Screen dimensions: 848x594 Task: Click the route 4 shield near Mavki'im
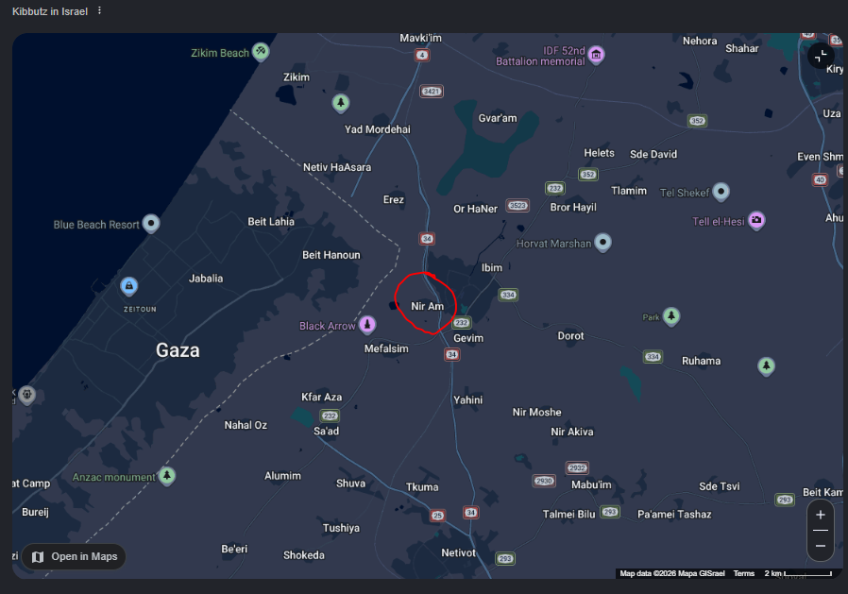[422, 55]
